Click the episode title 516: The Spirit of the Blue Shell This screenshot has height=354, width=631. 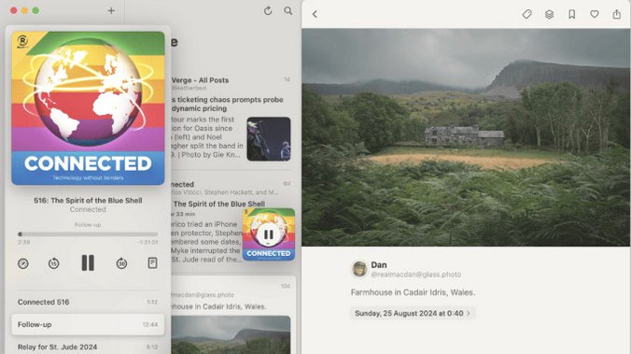(88, 201)
